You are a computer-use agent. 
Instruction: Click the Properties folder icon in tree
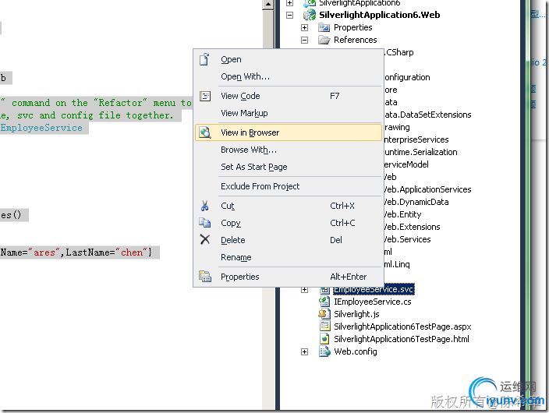(324, 27)
